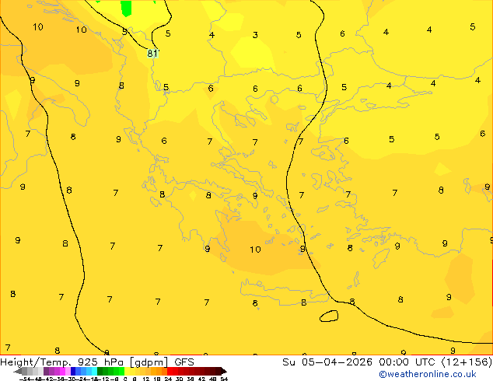Select the temperature value 3 on the map
This screenshot has width=493, height=381.
pos(255,35)
